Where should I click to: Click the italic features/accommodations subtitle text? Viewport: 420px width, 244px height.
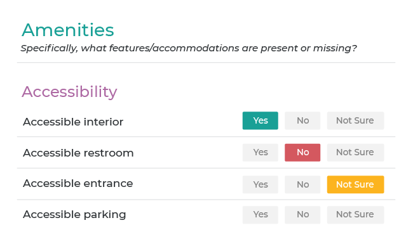(x=189, y=48)
